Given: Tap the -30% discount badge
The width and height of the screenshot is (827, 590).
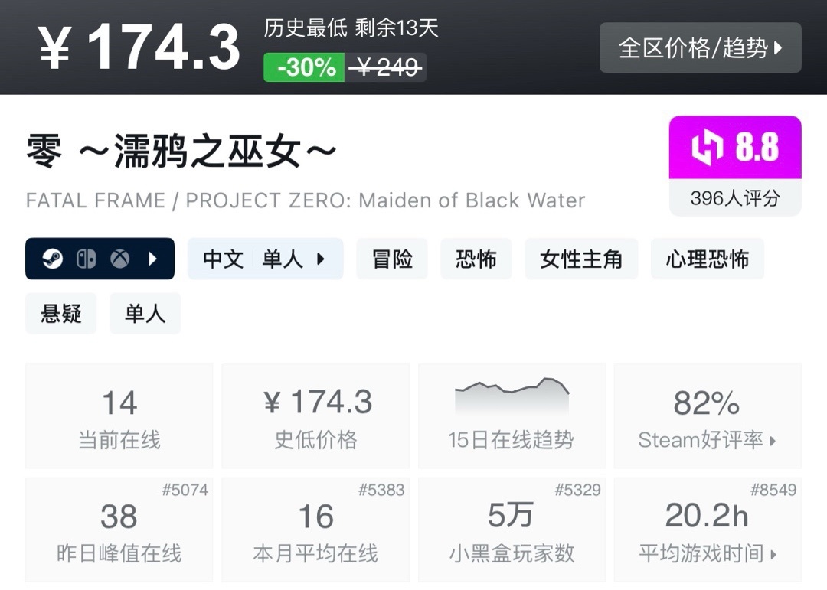Looking at the screenshot, I should point(304,67).
